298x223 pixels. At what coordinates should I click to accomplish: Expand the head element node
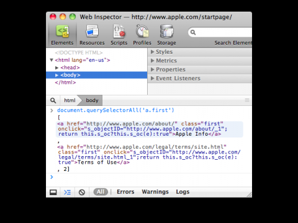[56, 68]
